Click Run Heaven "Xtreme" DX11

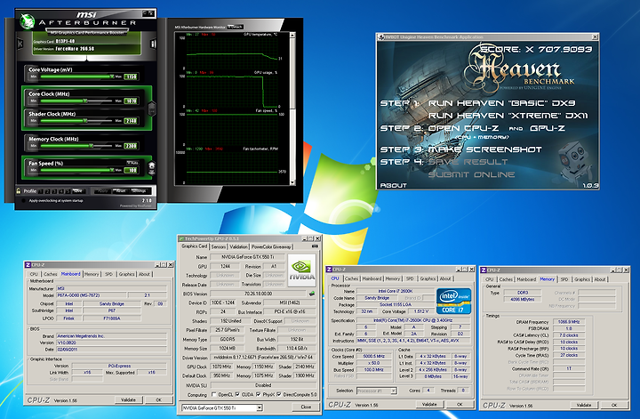508,116
